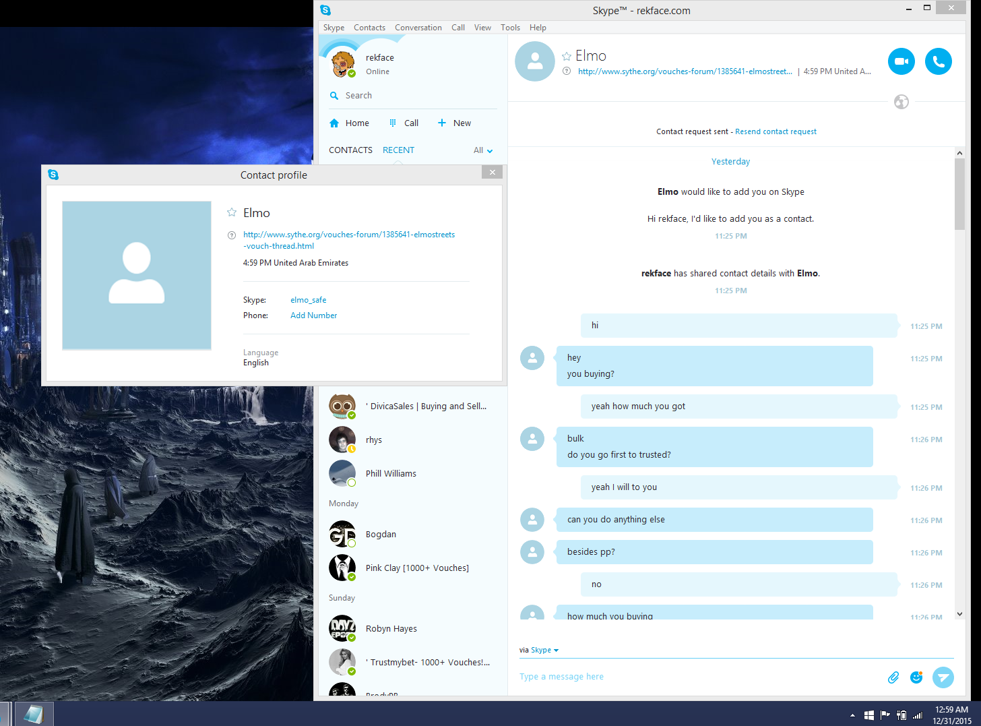Open the Skype menu
This screenshot has height=726, width=981.
click(x=334, y=28)
